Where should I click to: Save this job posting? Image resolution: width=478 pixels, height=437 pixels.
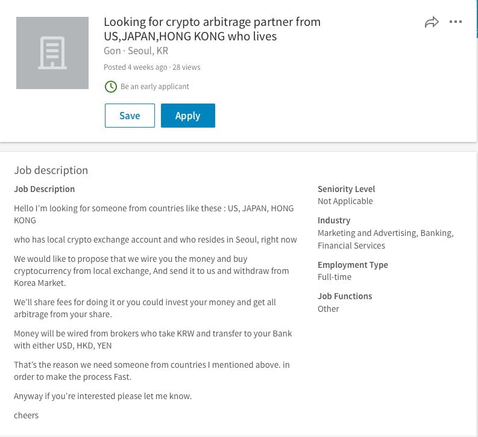[130, 116]
